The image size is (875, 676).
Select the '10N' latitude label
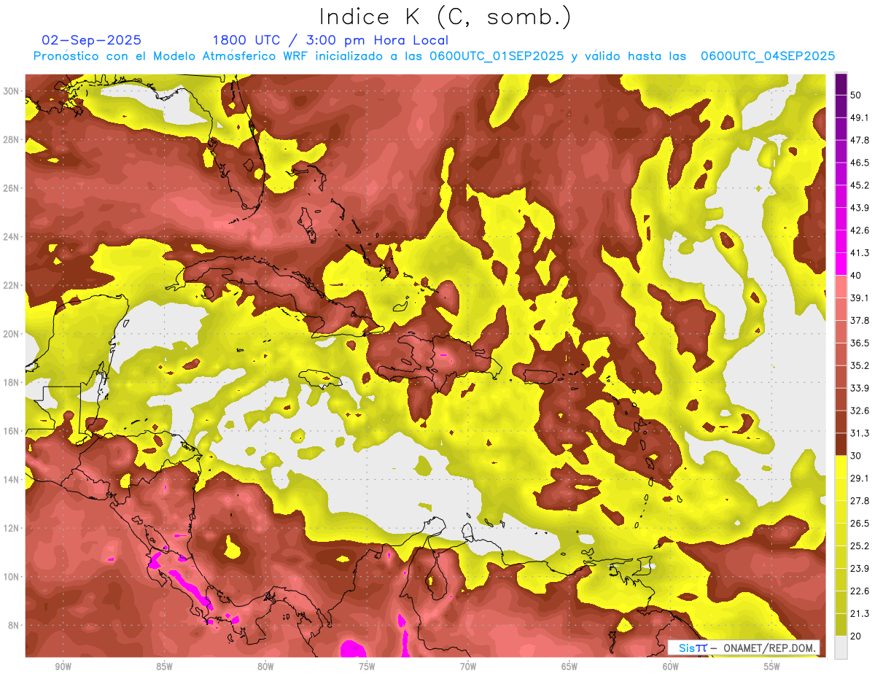click(x=12, y=576)
